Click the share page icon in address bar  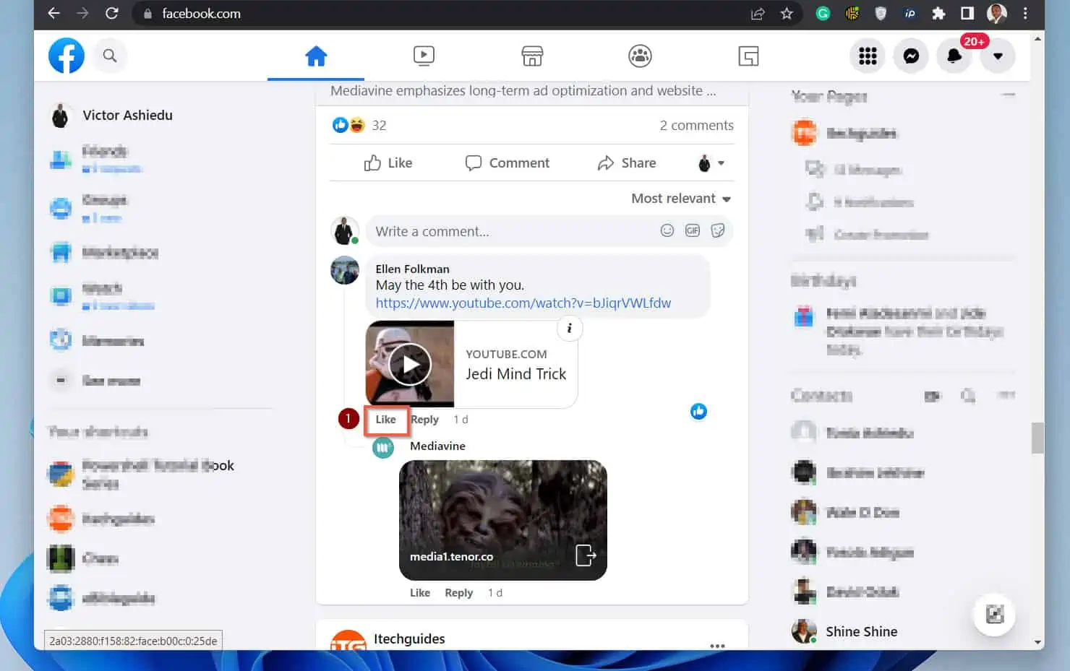[758, 14]
